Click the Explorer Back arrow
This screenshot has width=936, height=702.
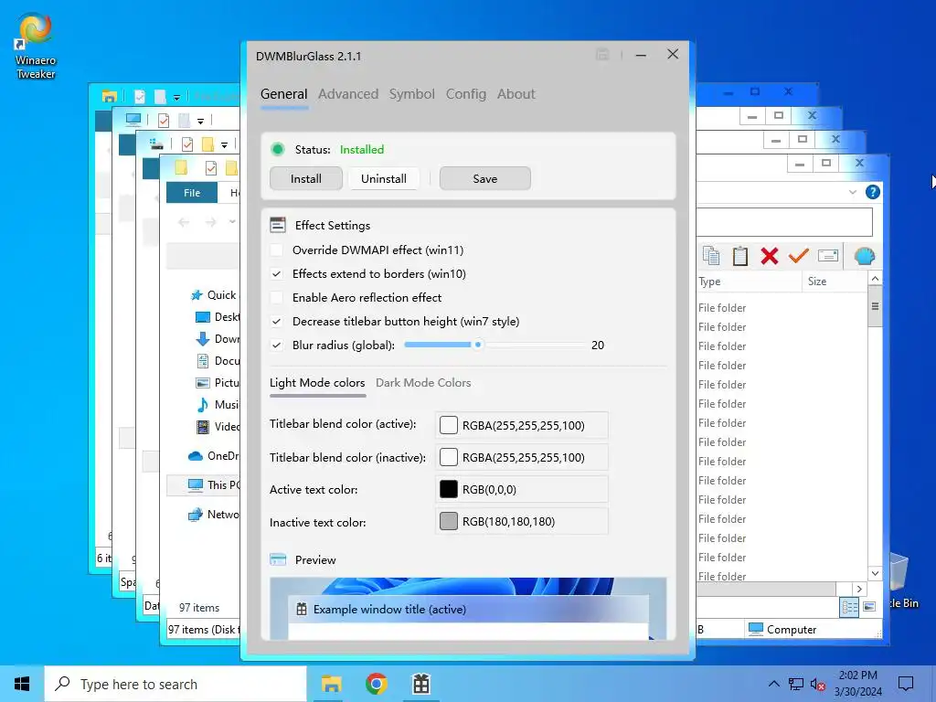(x=184, y=222)
